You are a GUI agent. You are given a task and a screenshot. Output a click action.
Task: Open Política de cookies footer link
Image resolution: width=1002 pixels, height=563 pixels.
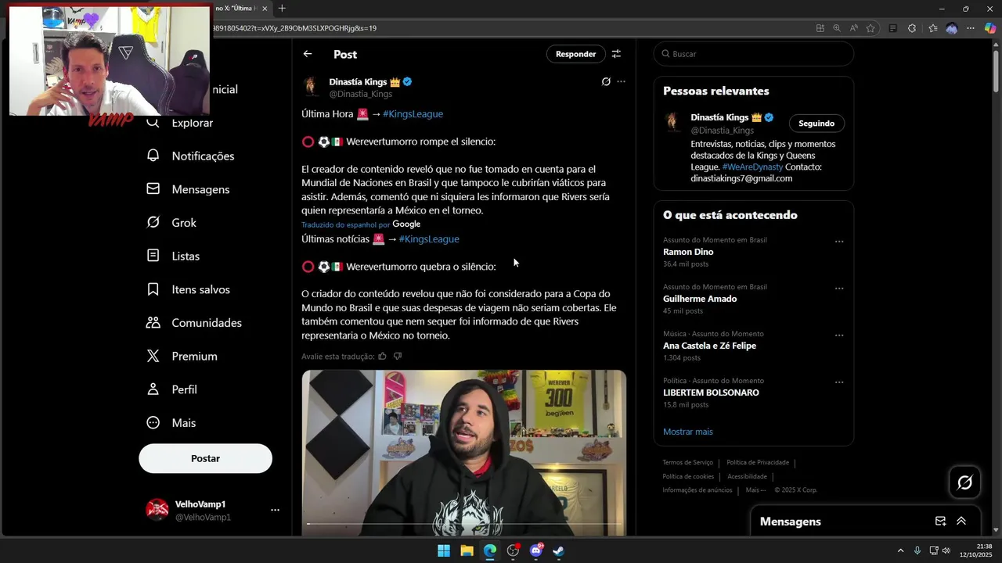[688, 476]
